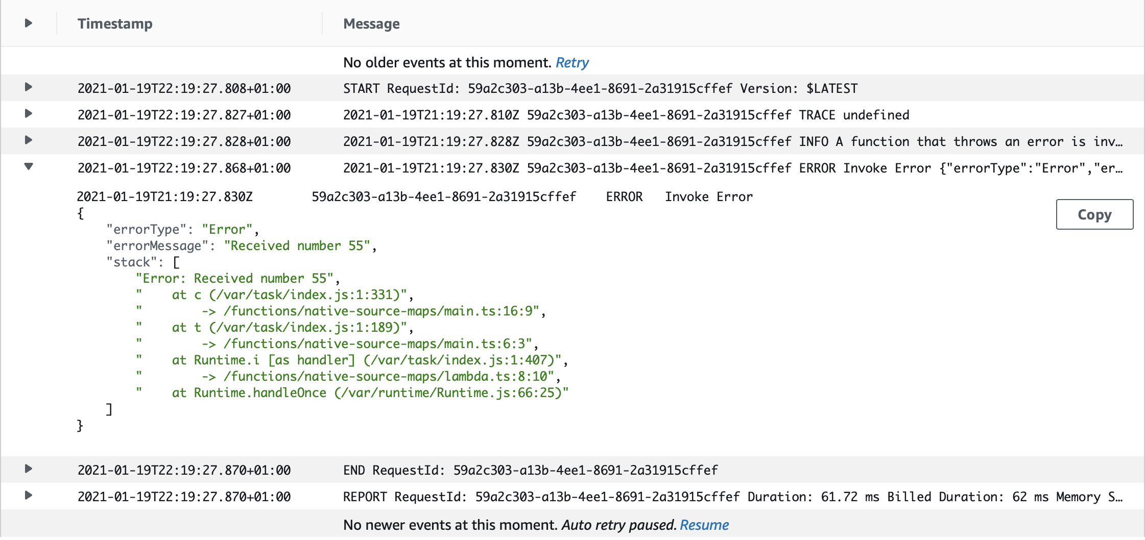Click the errorMessage "Received number 55" line

click(x=241, y=246)
